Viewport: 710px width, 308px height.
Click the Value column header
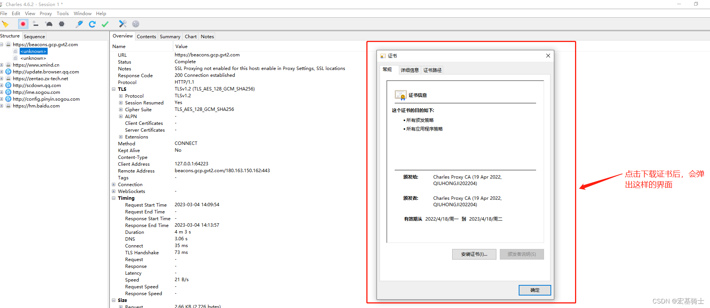tap(181, 46)
